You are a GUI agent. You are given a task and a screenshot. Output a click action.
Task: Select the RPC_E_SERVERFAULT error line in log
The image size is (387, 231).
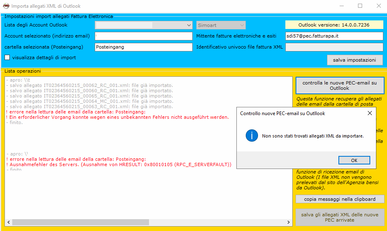[119, 164]
